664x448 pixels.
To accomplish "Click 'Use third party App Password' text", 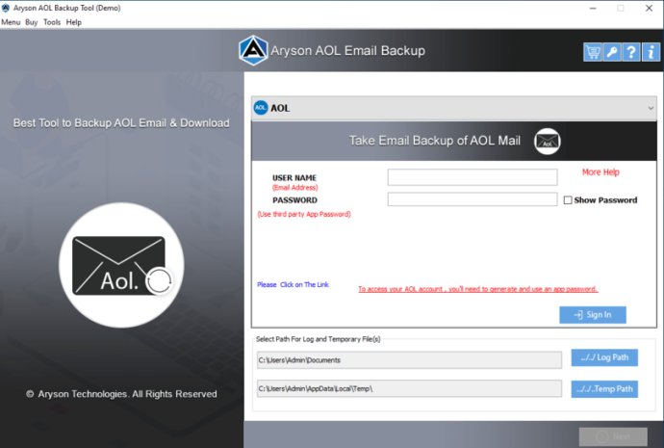I will [304, 214].
